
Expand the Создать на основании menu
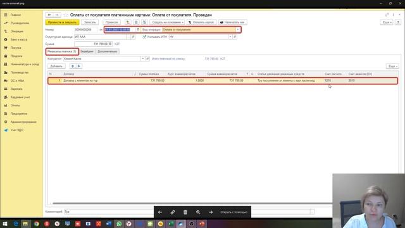(x=167, y=22)
